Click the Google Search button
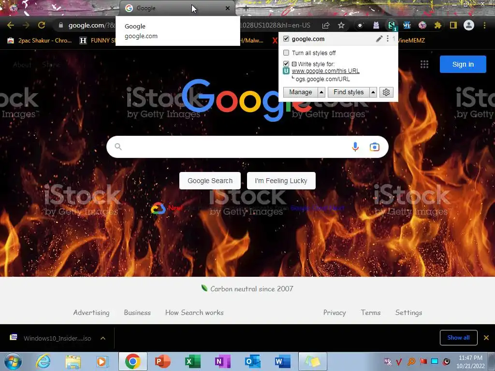Screen dimensions: 495x371 pyautogui.click(x=210, y=181)
